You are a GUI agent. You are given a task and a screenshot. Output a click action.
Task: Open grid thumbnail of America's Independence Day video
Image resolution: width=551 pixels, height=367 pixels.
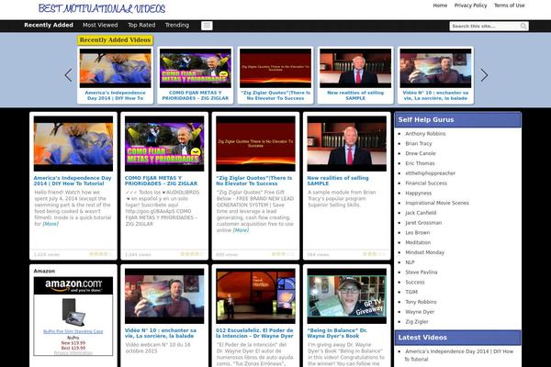pos(73,144)
